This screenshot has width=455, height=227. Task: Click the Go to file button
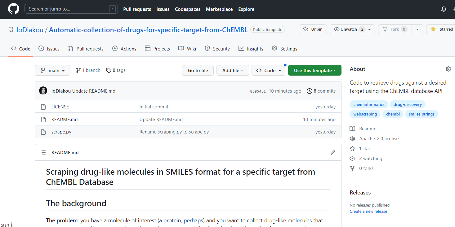(198, 70)
